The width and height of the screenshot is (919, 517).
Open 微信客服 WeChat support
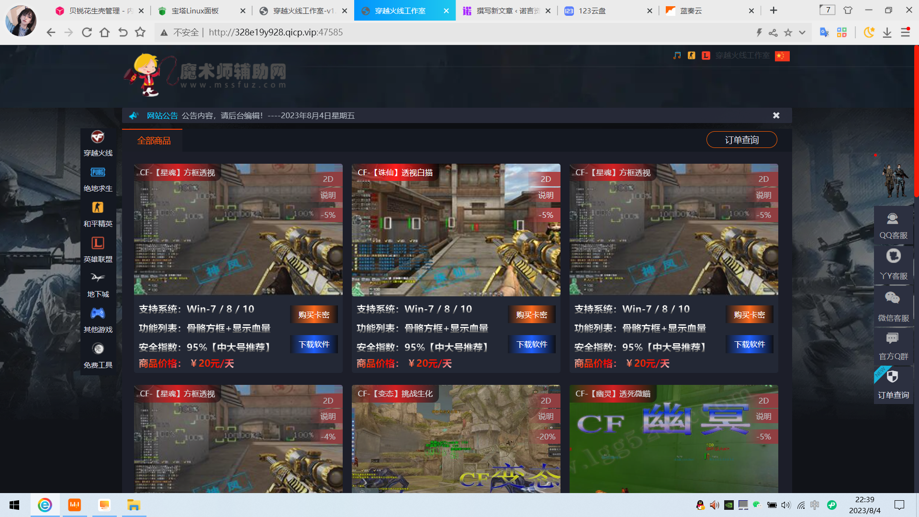(x=893, y=306)
